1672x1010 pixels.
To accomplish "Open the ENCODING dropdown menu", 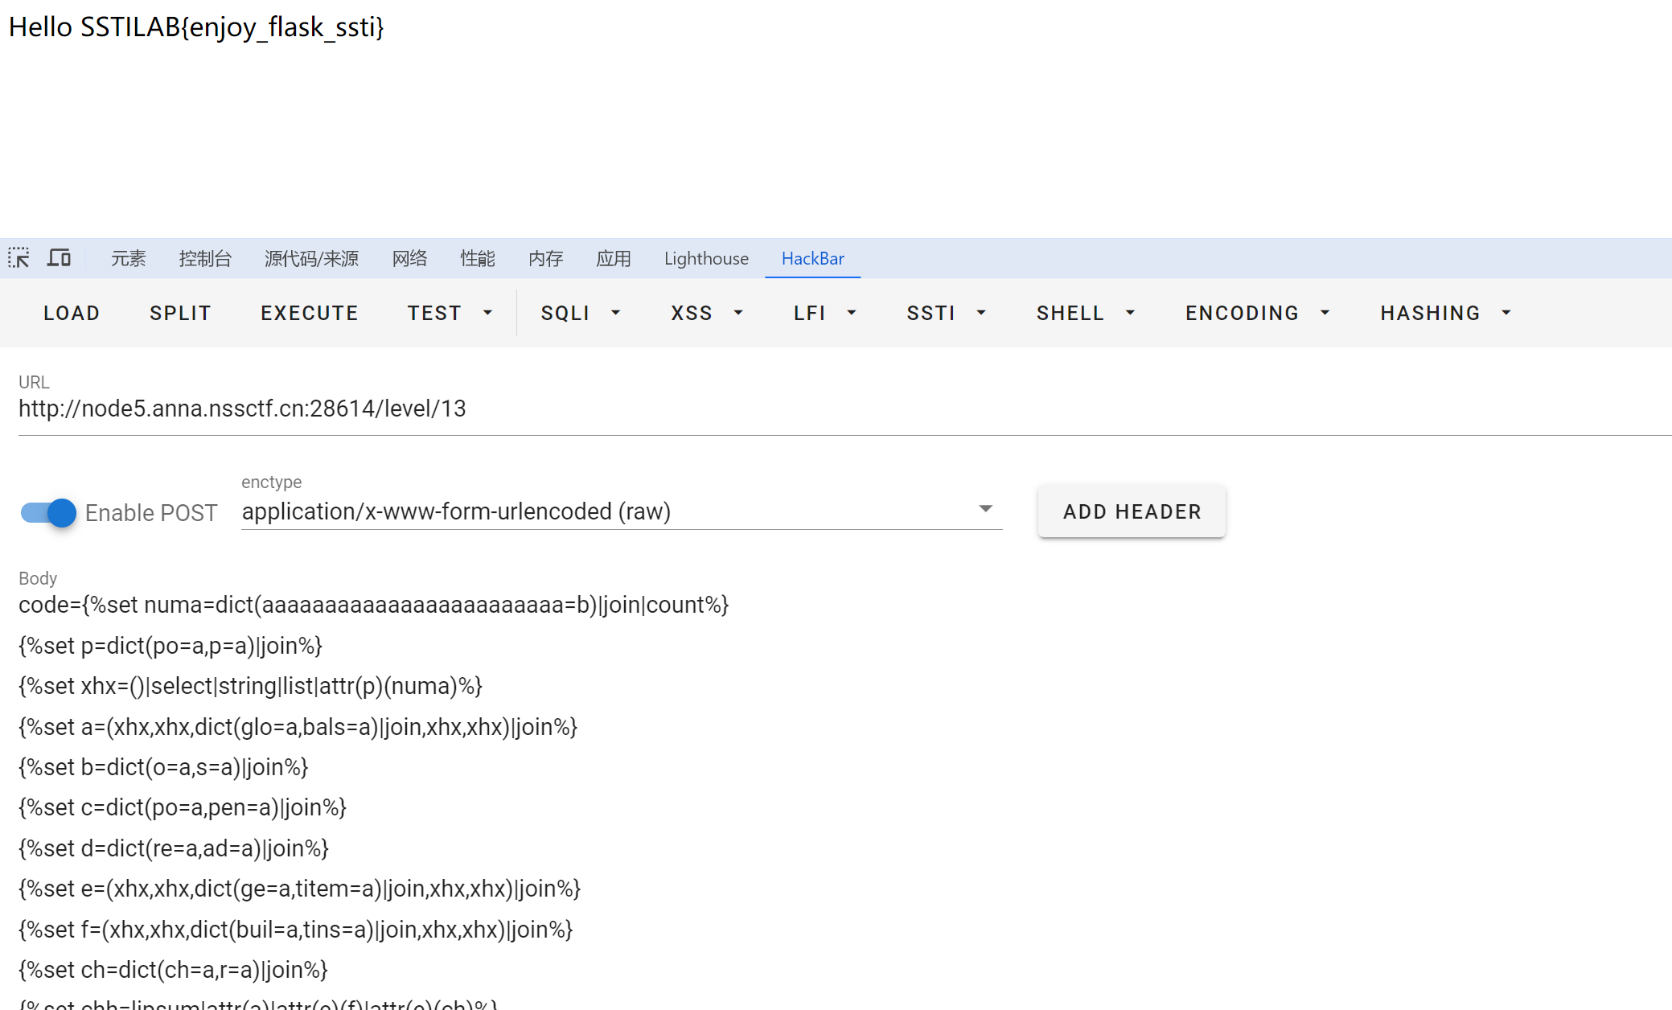I will (x=1257, y=313).
